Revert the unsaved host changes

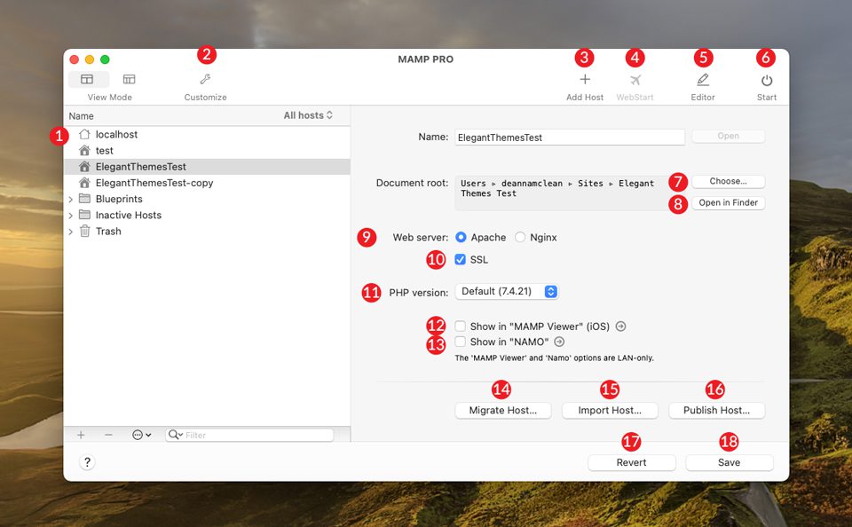pos(631,462)
